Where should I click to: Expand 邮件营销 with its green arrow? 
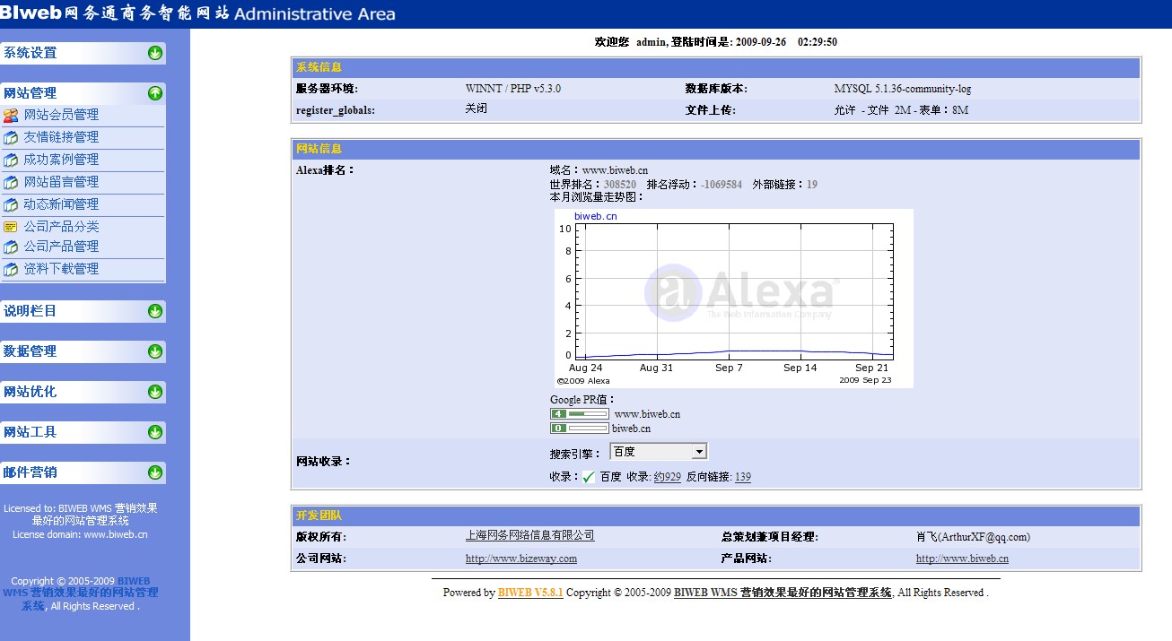[155, 472]
